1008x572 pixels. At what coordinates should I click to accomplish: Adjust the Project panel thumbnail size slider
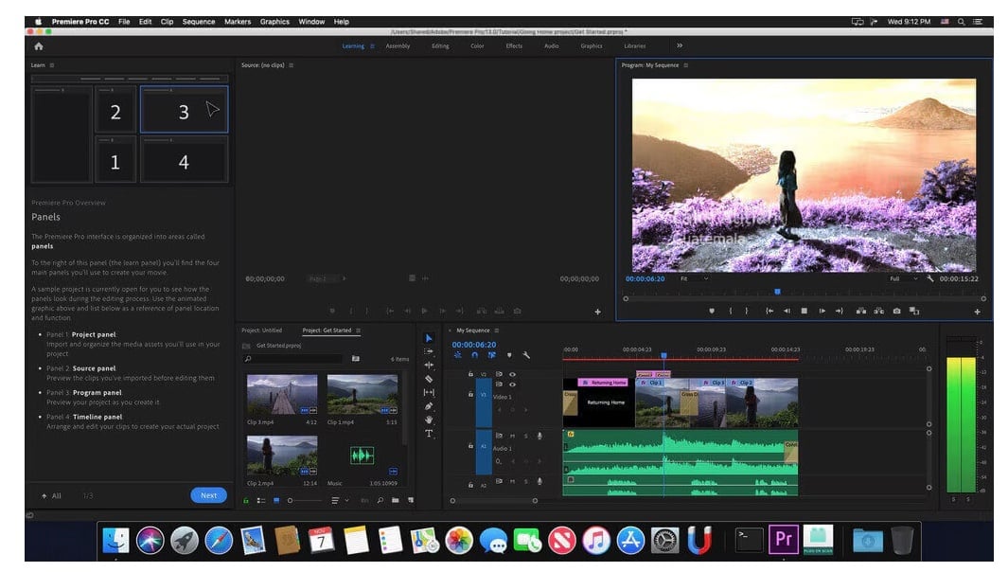(304, 500)
